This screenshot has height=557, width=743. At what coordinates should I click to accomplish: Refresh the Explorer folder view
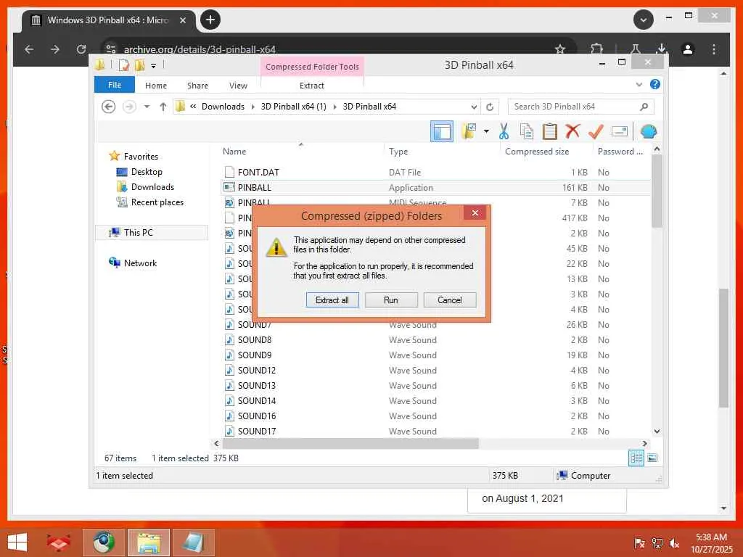[490, 107]
